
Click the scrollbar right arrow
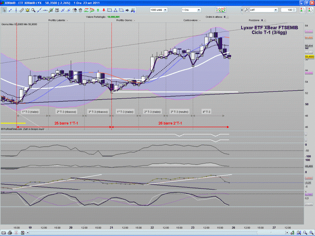(288, 233)
